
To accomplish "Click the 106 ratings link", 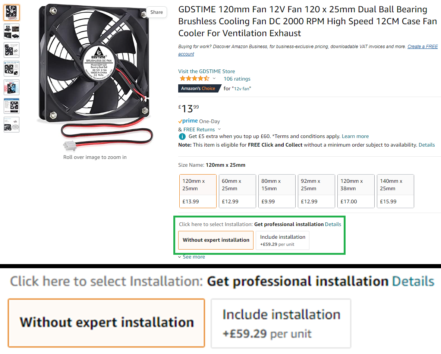I will [x=237, y=79].
